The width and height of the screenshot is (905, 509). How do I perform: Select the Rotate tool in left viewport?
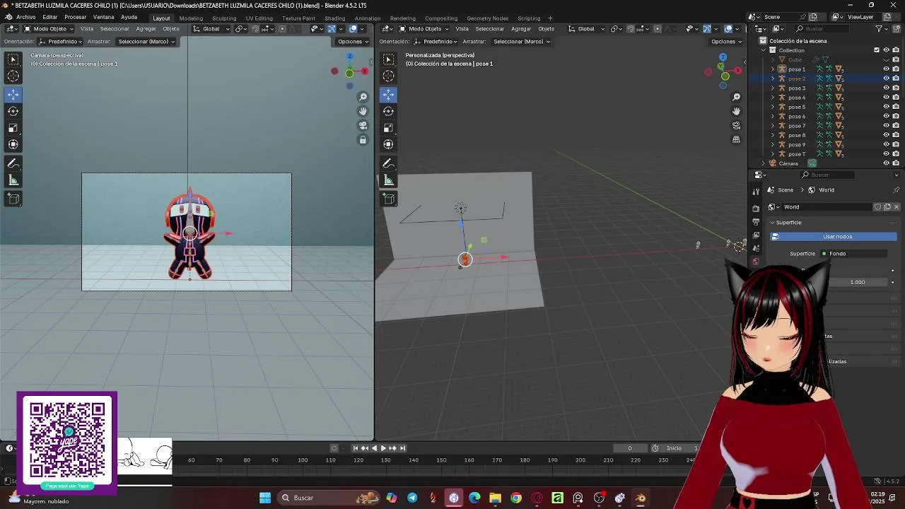coord(13,111)
